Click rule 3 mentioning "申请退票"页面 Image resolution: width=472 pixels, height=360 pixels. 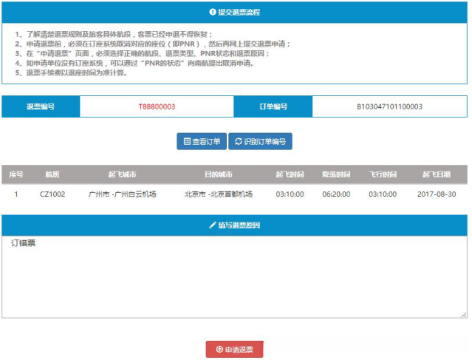[143, 54]
